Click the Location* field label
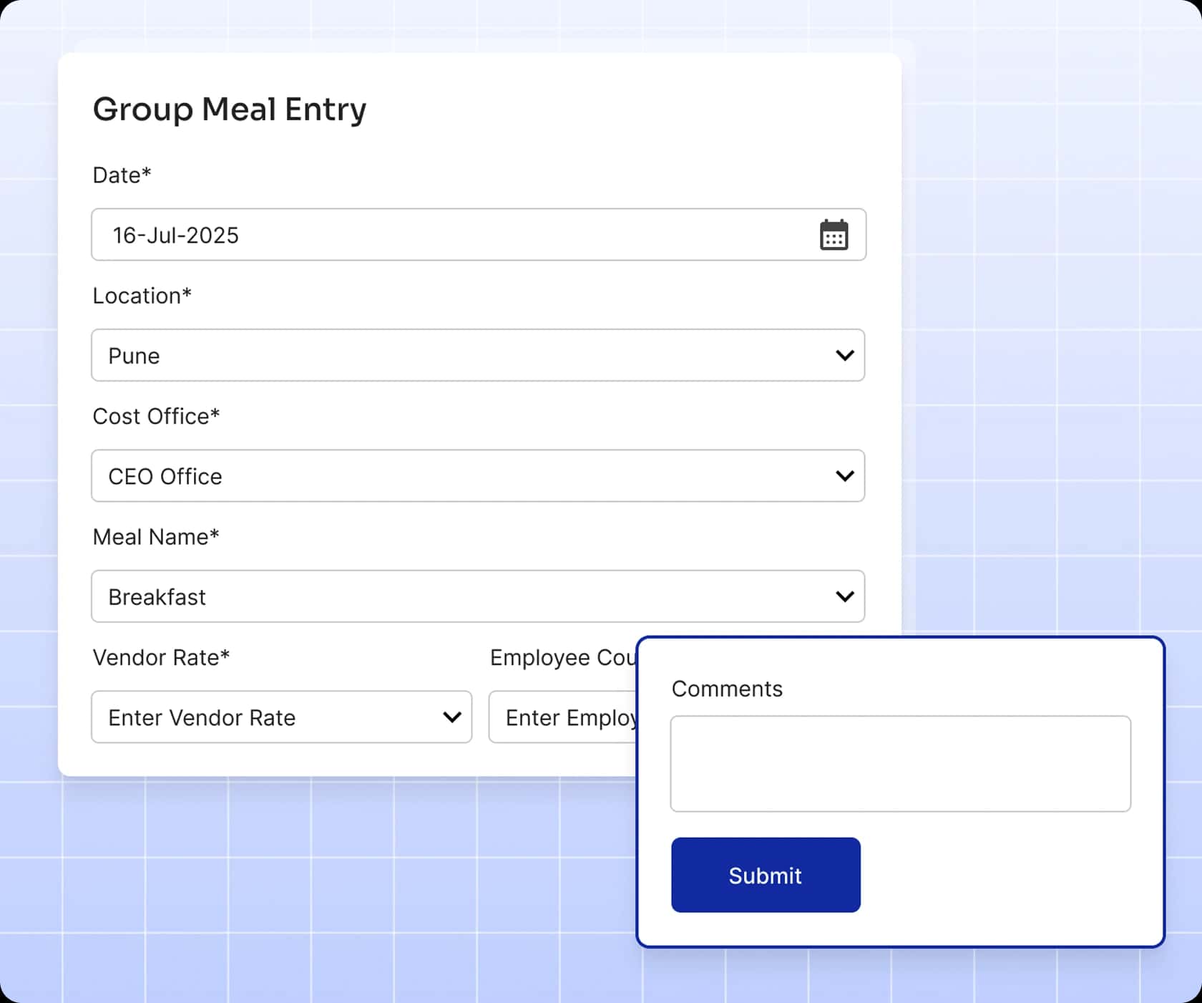Image resolution: width=1202 pixels, height=1003 pixels. [142, 296]
